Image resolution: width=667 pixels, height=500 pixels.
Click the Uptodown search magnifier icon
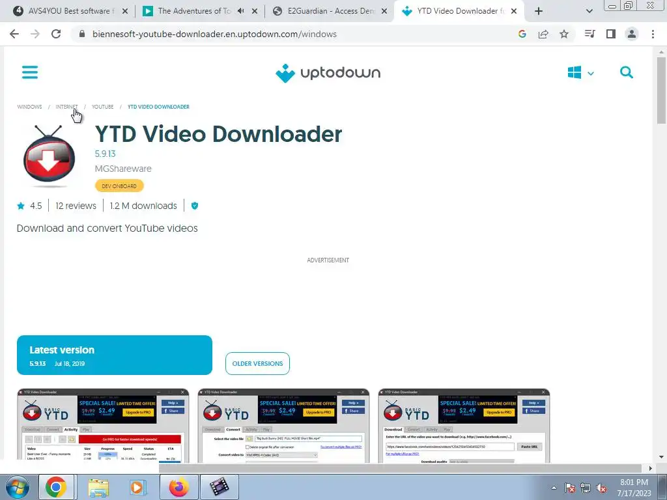(626, 72)
